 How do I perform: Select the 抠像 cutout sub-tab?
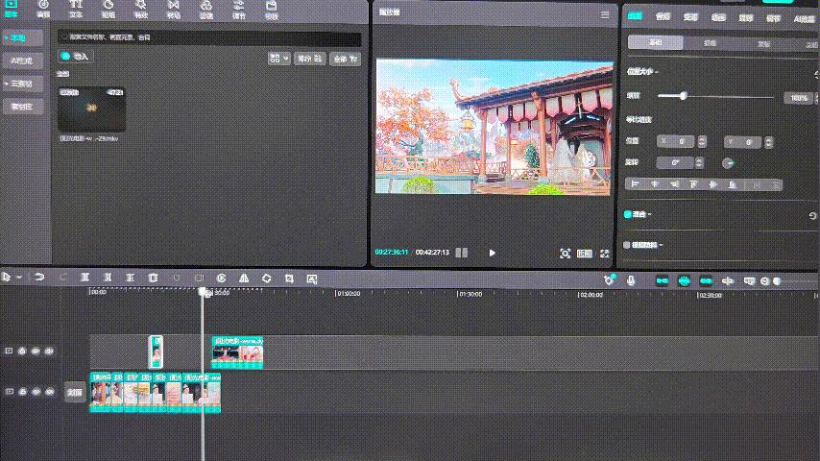pyautogui.click(x=710, y=43)
